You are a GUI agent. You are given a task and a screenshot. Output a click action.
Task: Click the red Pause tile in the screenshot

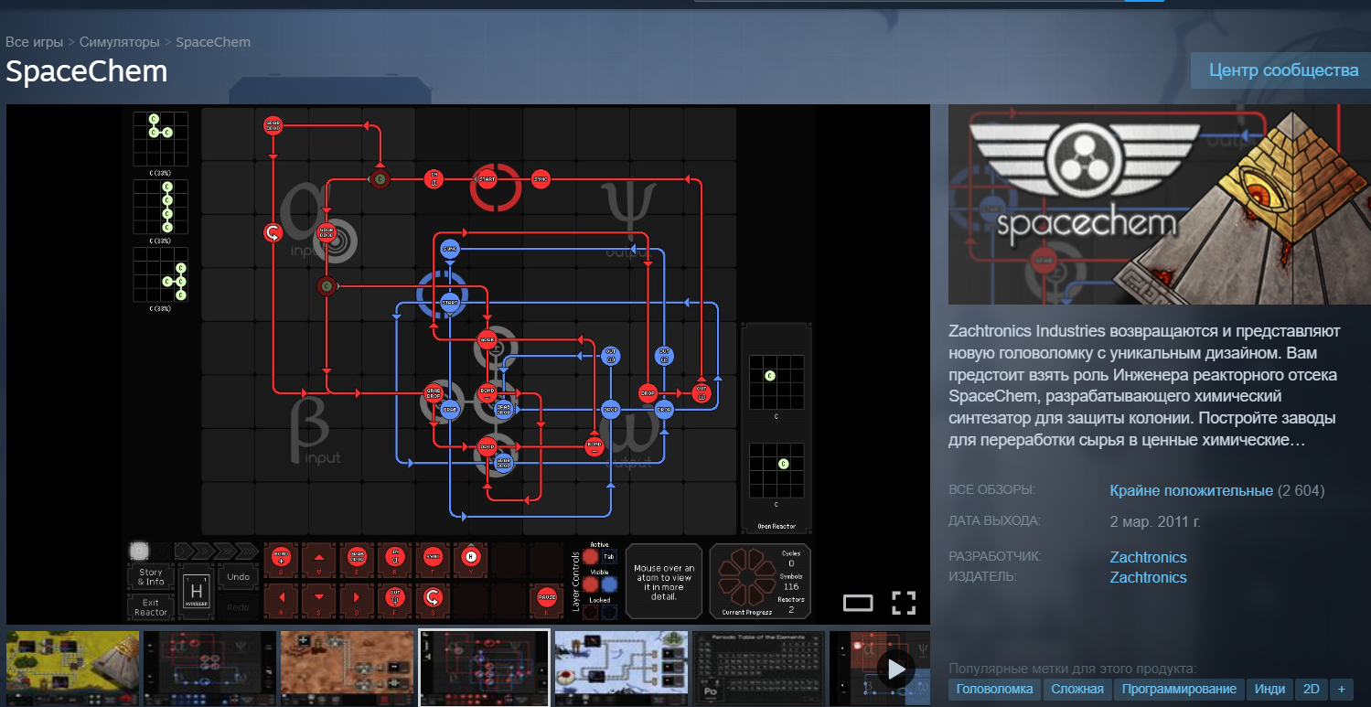click(x=546, y=600)
